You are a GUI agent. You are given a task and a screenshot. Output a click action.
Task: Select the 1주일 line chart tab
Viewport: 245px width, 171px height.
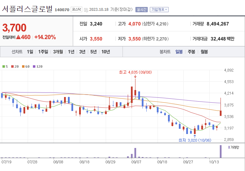click(43, 52)
